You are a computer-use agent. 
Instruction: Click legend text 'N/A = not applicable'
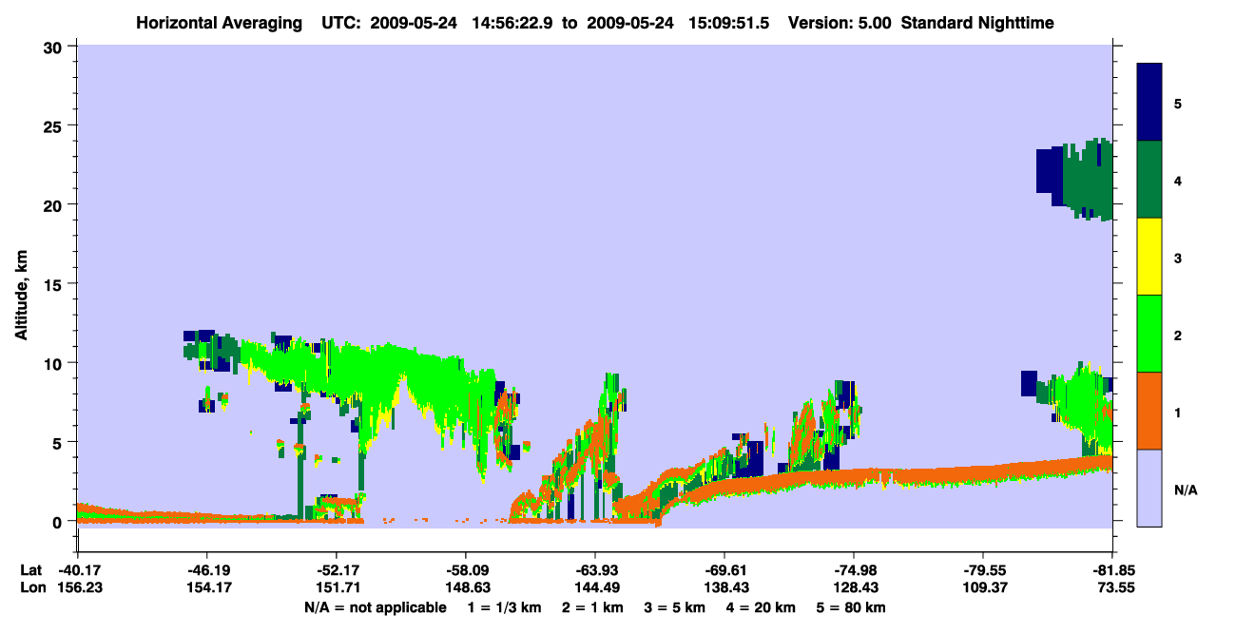[375, 607]
